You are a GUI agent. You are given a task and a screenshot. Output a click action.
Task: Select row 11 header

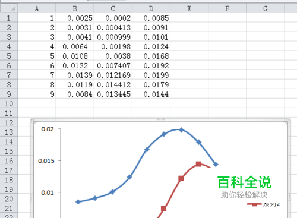coord(9,113)
